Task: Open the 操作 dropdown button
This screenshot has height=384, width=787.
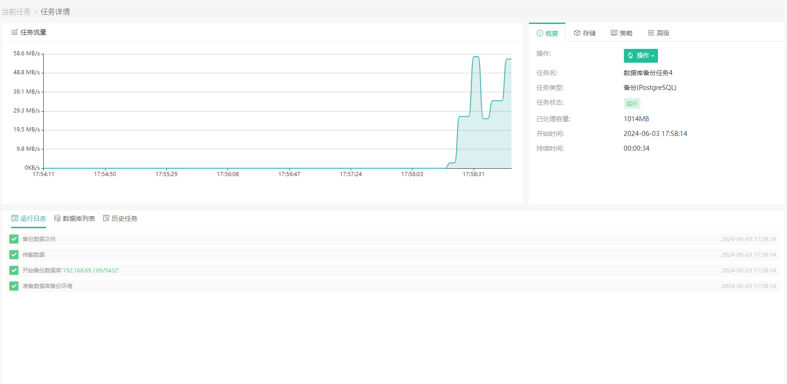Action: (x=640, y=55)
